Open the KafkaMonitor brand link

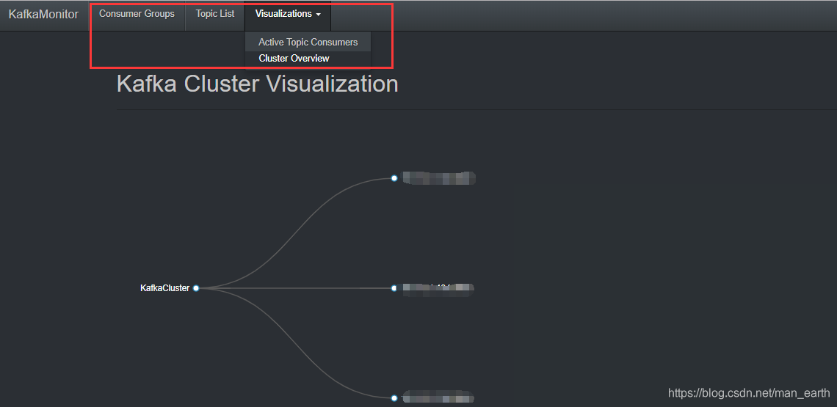[43, 15]
